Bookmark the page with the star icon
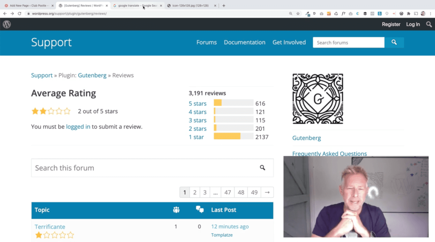Screen dimensions: 435x242 pyautogui.click(x=298, y=13)
